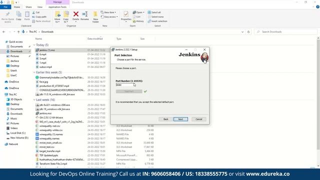The image size is (320, 180).
Task: Collapse the Today (5) group
Action: [x=34, y=45]
